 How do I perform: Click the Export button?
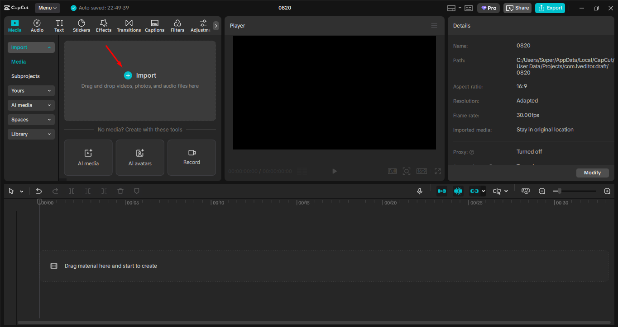550,8
